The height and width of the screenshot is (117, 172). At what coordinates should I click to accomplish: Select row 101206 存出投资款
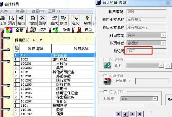54,97
